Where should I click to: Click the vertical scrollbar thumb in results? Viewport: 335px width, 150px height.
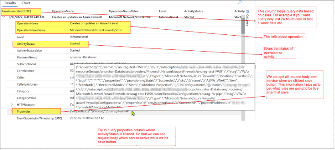coord(243,26)
